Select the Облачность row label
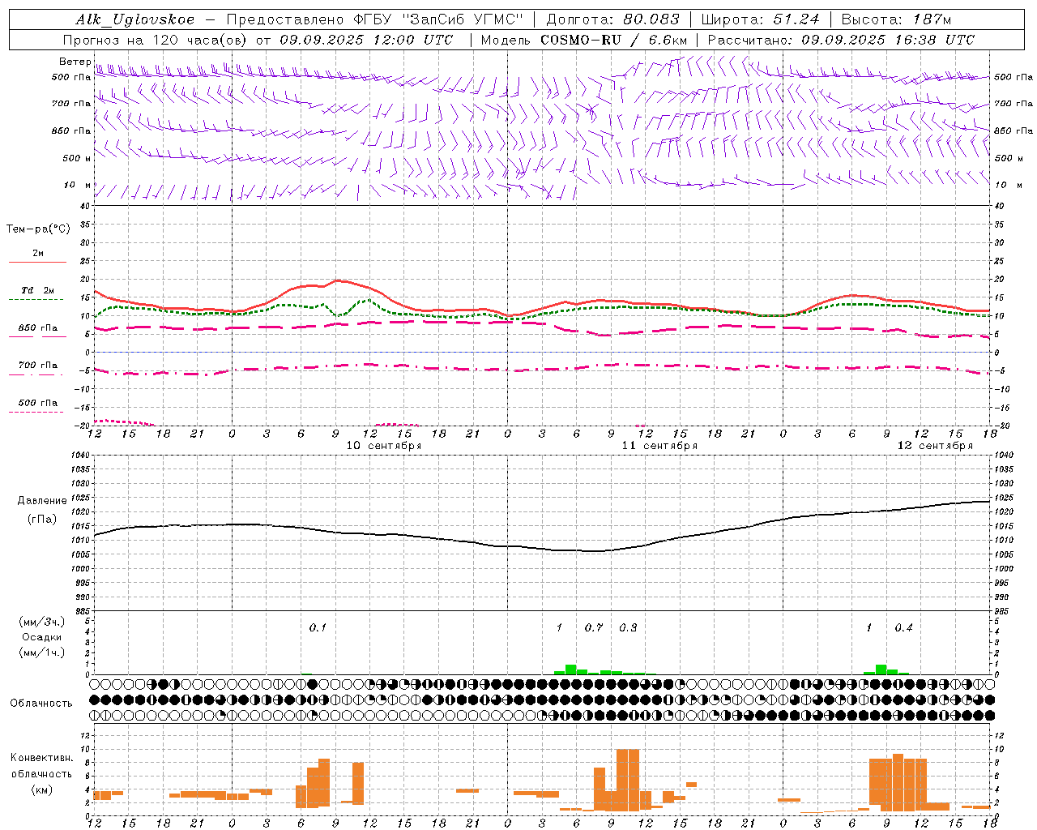 [x=41, y=703]
